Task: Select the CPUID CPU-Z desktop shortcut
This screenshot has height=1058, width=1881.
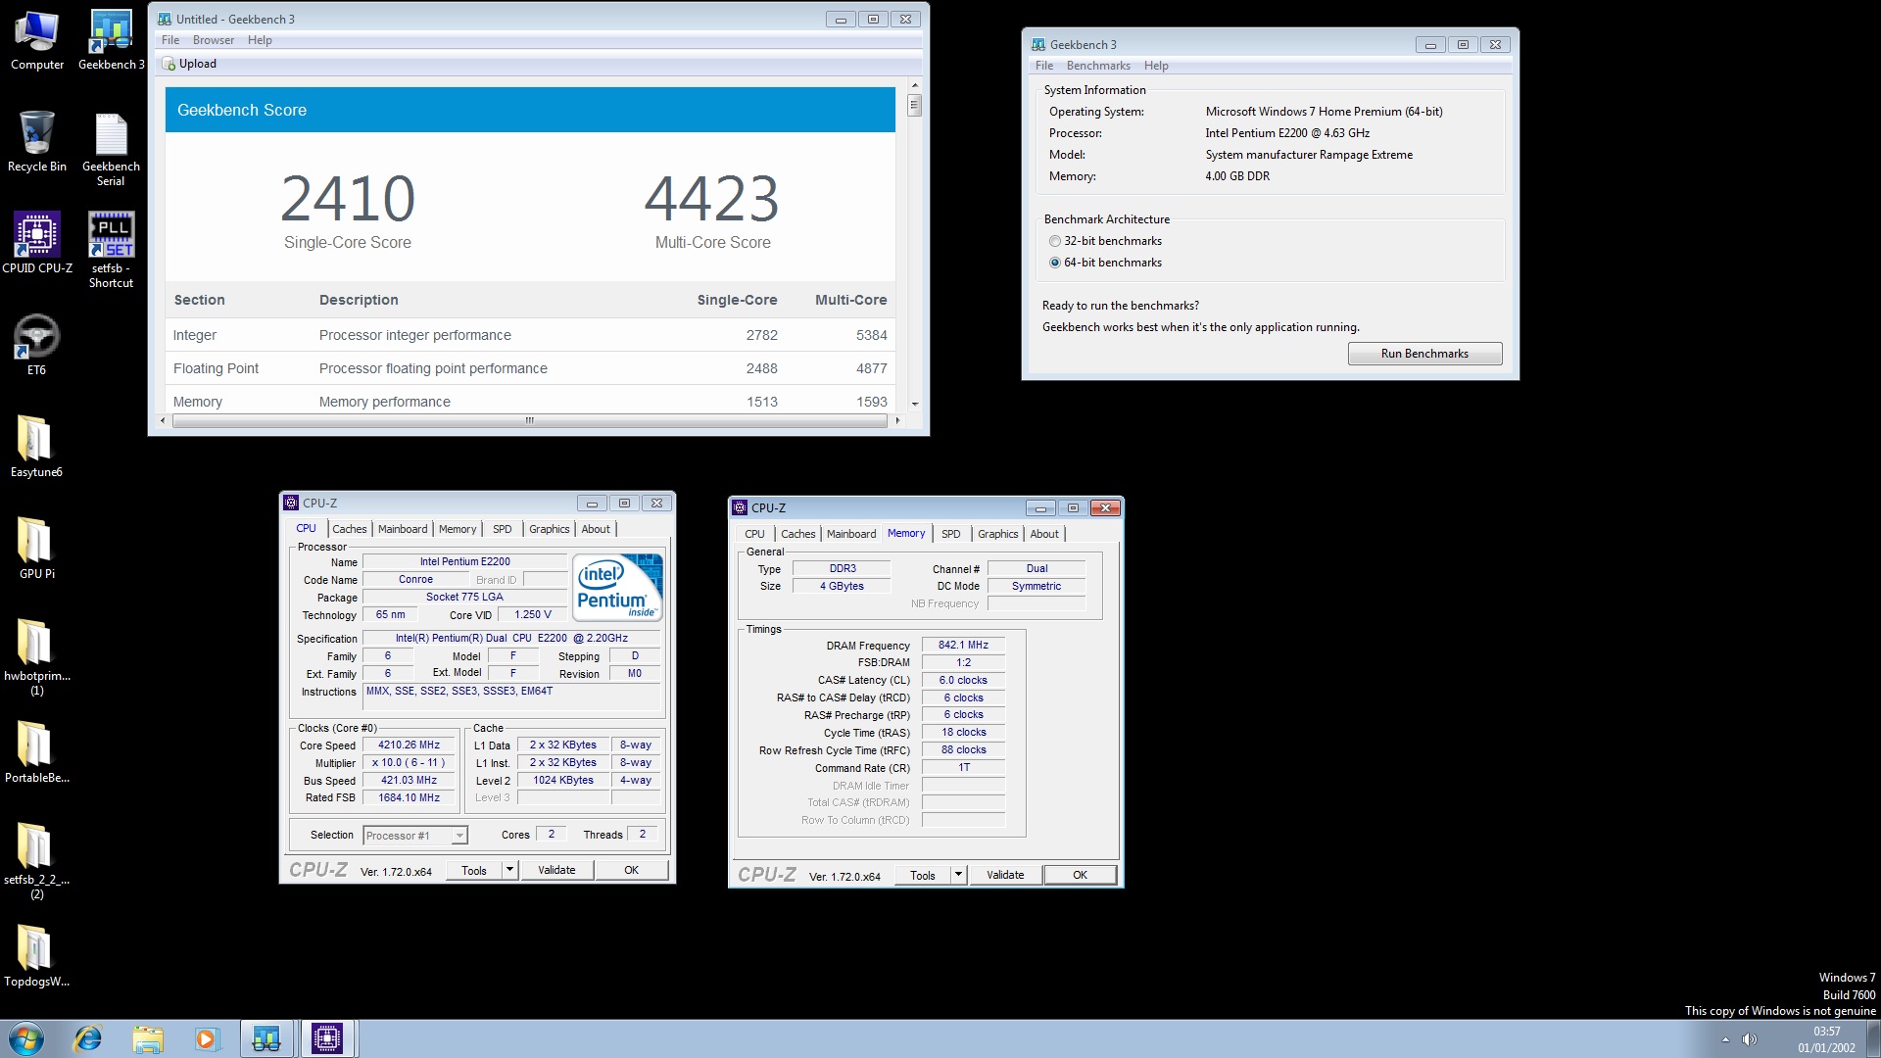Action: (37, 243)
